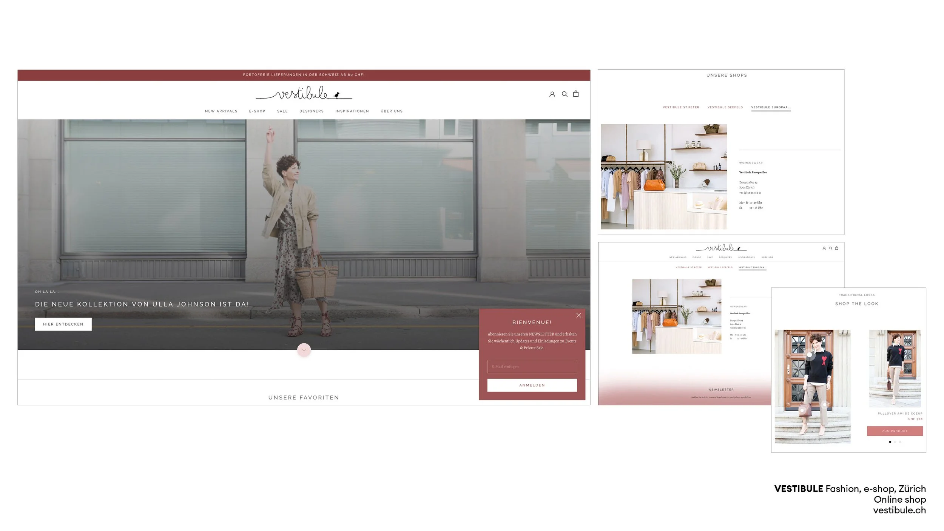944x531 pixels.
Task: Open INSPIRATIONEN in main navigation
Action: coord(352,111)
